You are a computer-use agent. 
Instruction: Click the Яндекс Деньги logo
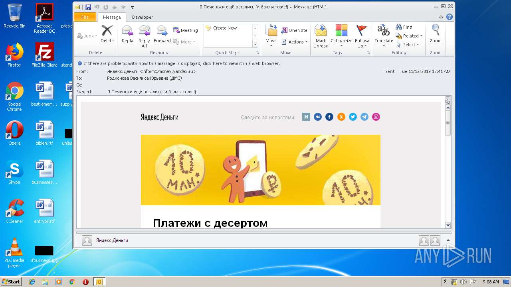click(159, 117)
